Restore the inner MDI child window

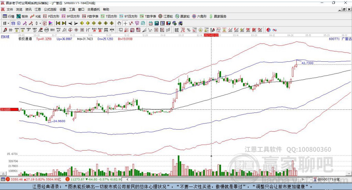click(x=344, y=9)
